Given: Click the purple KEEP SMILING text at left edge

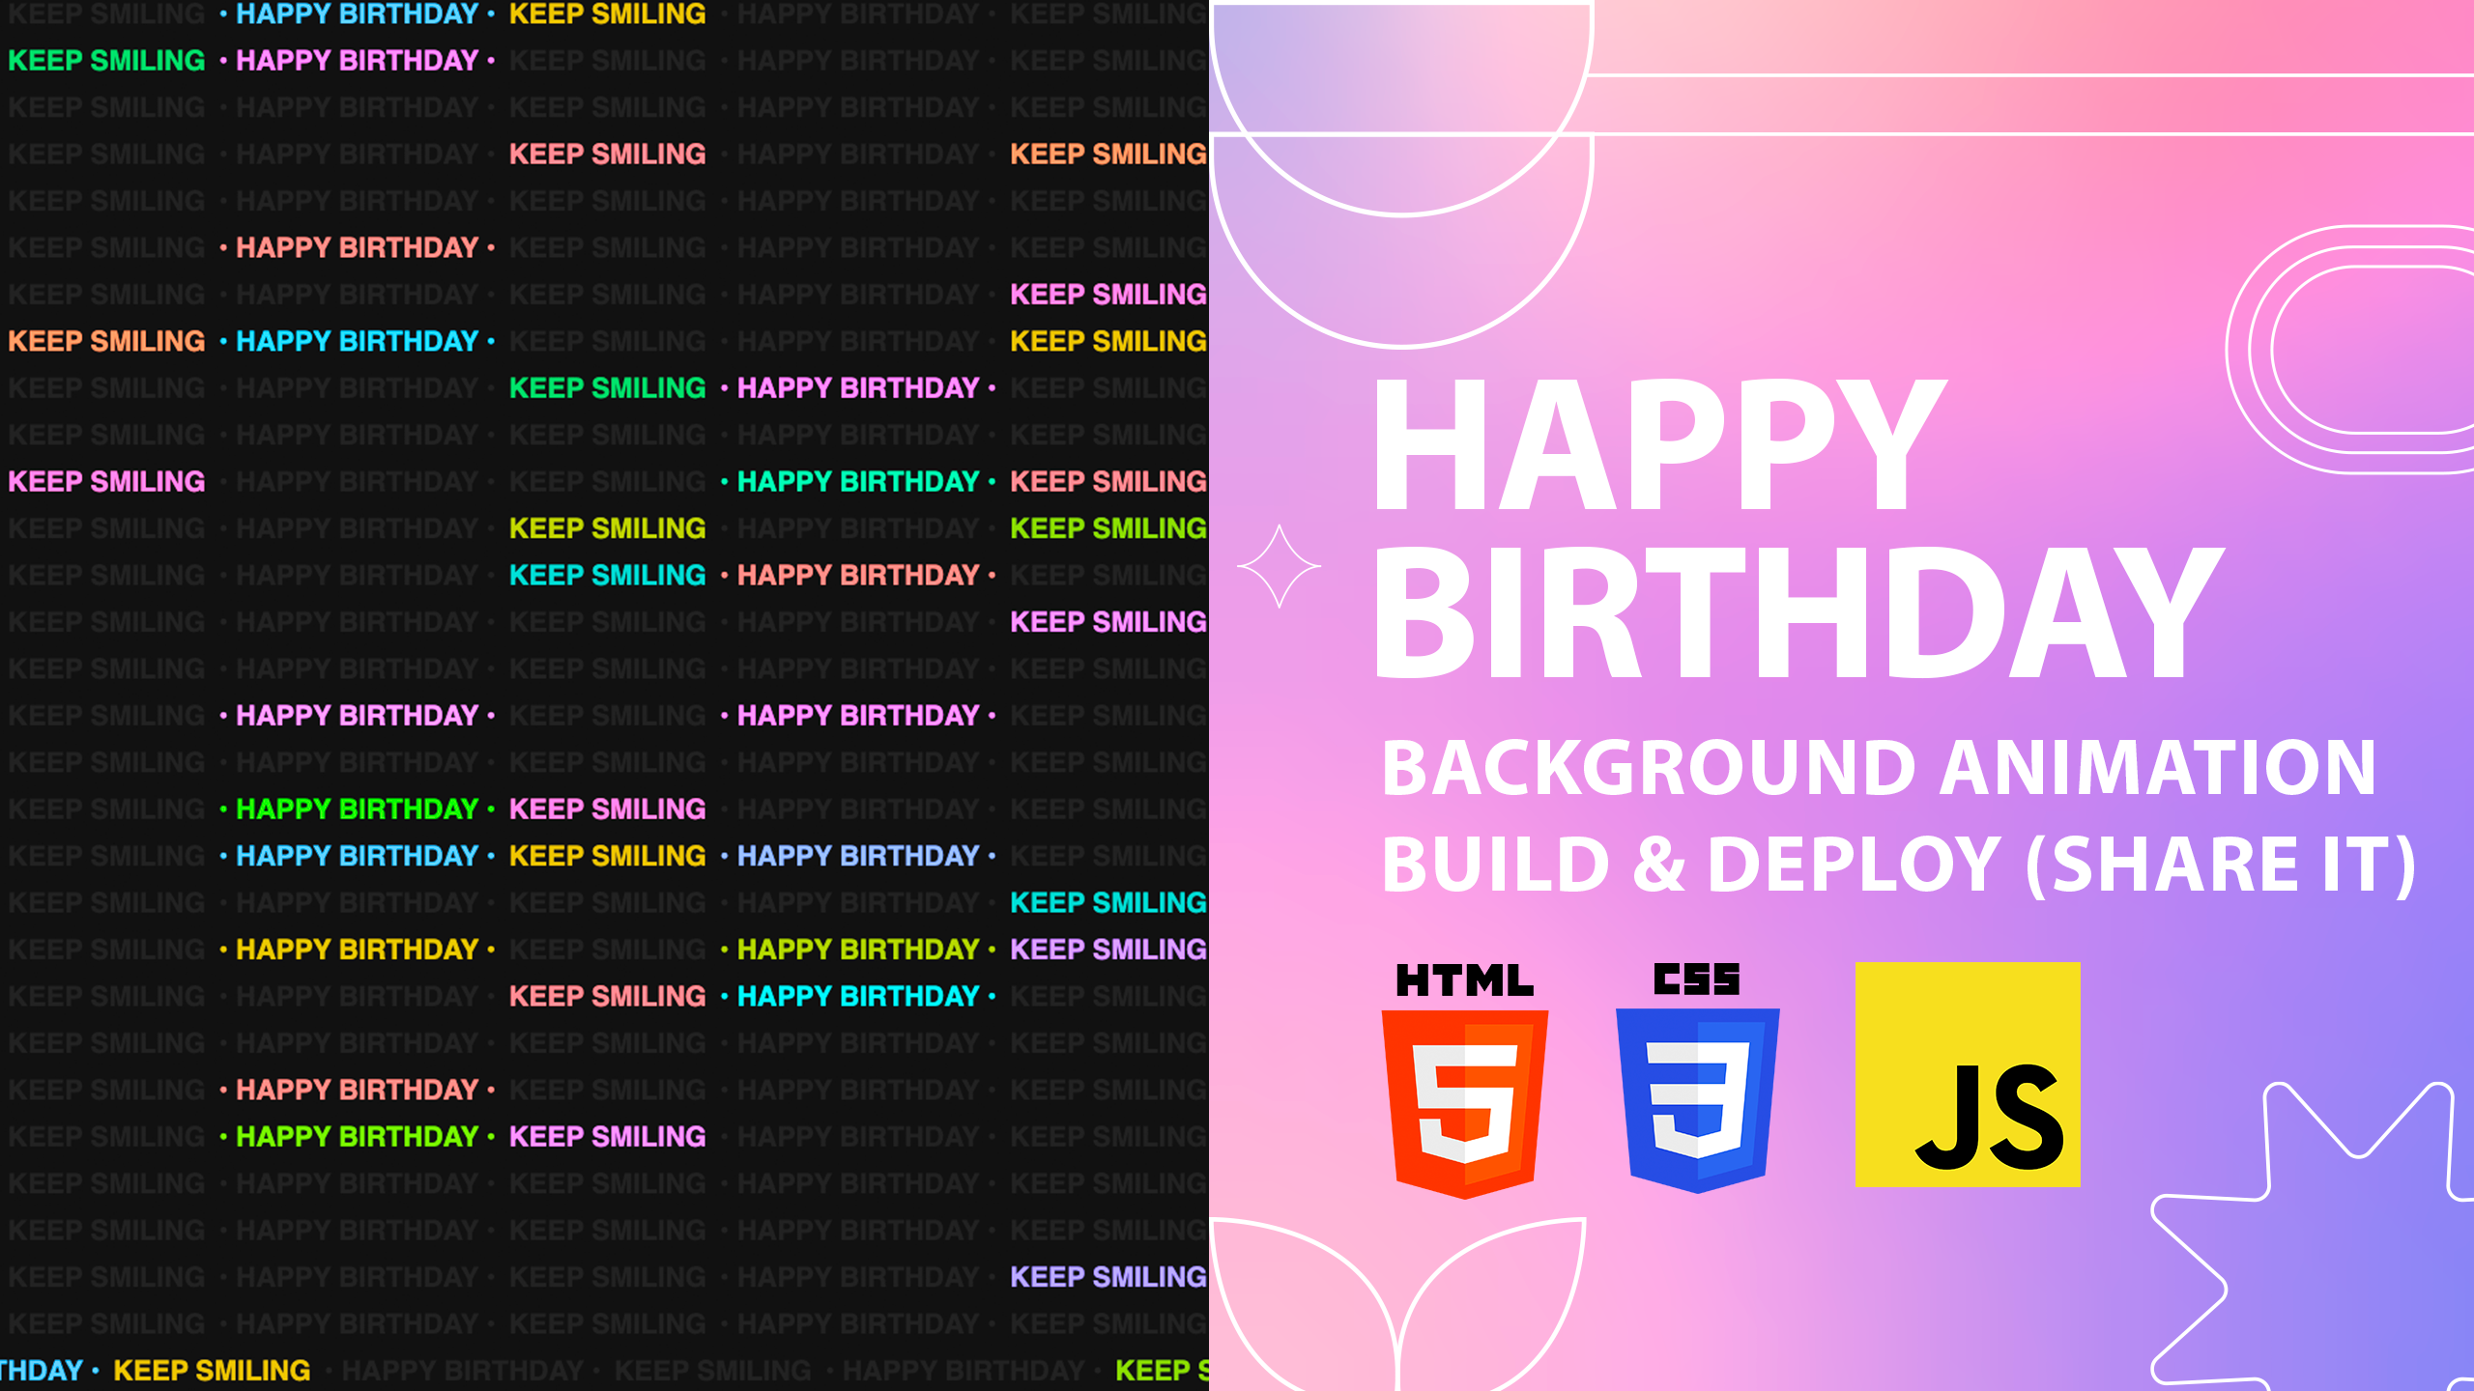Looking at the screenshot, I should pos(106,481).
